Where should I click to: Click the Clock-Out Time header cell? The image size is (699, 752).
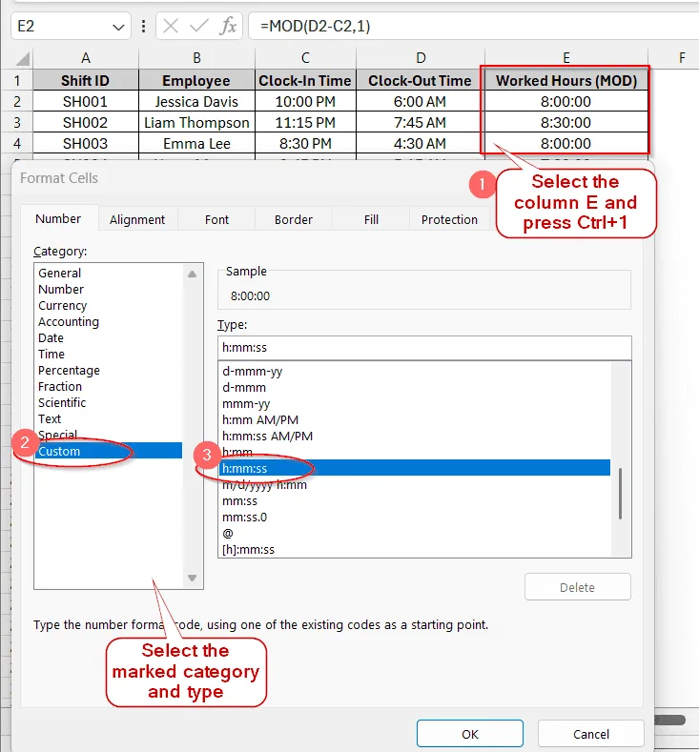pos(421,81)
